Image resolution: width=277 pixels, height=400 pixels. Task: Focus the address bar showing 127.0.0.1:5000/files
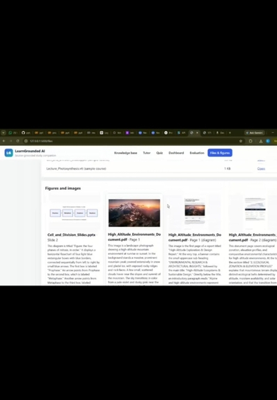pos(132,141)
